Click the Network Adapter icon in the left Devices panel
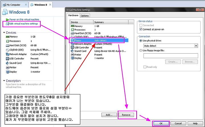205x127 pixels. coord(7,54)
